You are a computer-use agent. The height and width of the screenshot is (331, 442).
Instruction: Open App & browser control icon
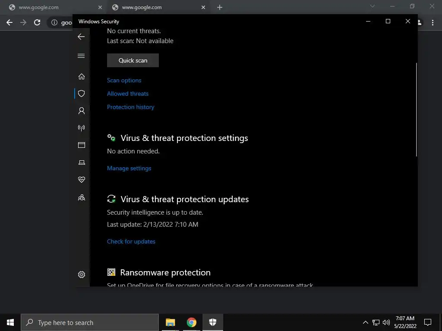tap(82, 145)
